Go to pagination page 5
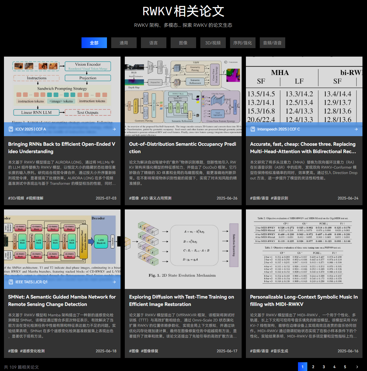The width and height of the screenshot is (367, 371). coord(344,366)
